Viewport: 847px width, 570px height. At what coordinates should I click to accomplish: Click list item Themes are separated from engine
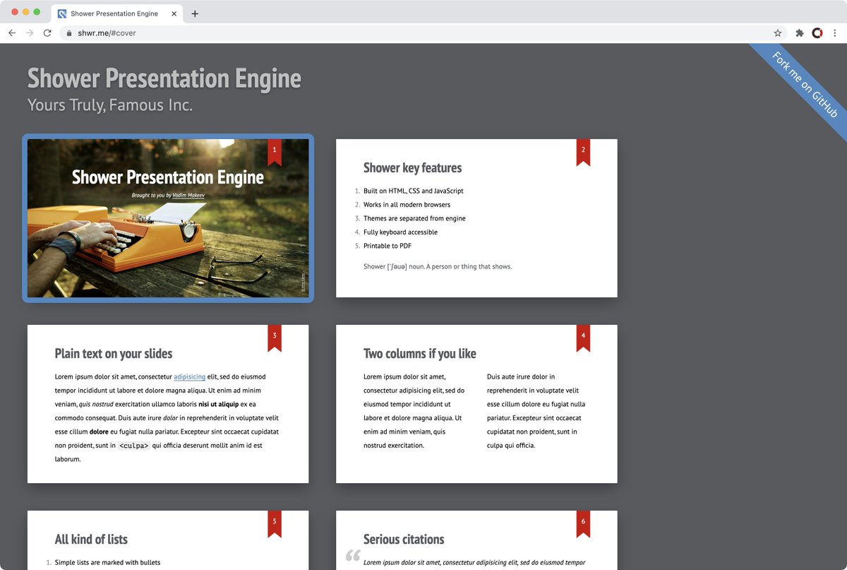414,218
